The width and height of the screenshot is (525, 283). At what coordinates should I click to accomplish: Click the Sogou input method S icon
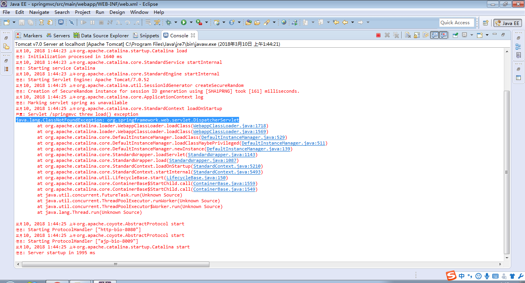(x=451, y=276)
